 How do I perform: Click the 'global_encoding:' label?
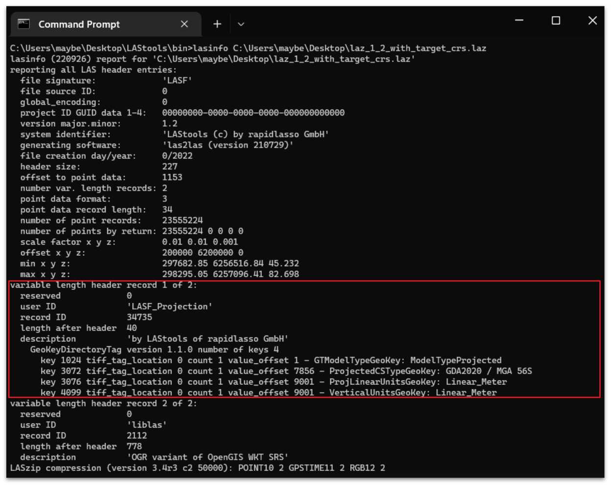pyautogui.click(x=60, y=102)
